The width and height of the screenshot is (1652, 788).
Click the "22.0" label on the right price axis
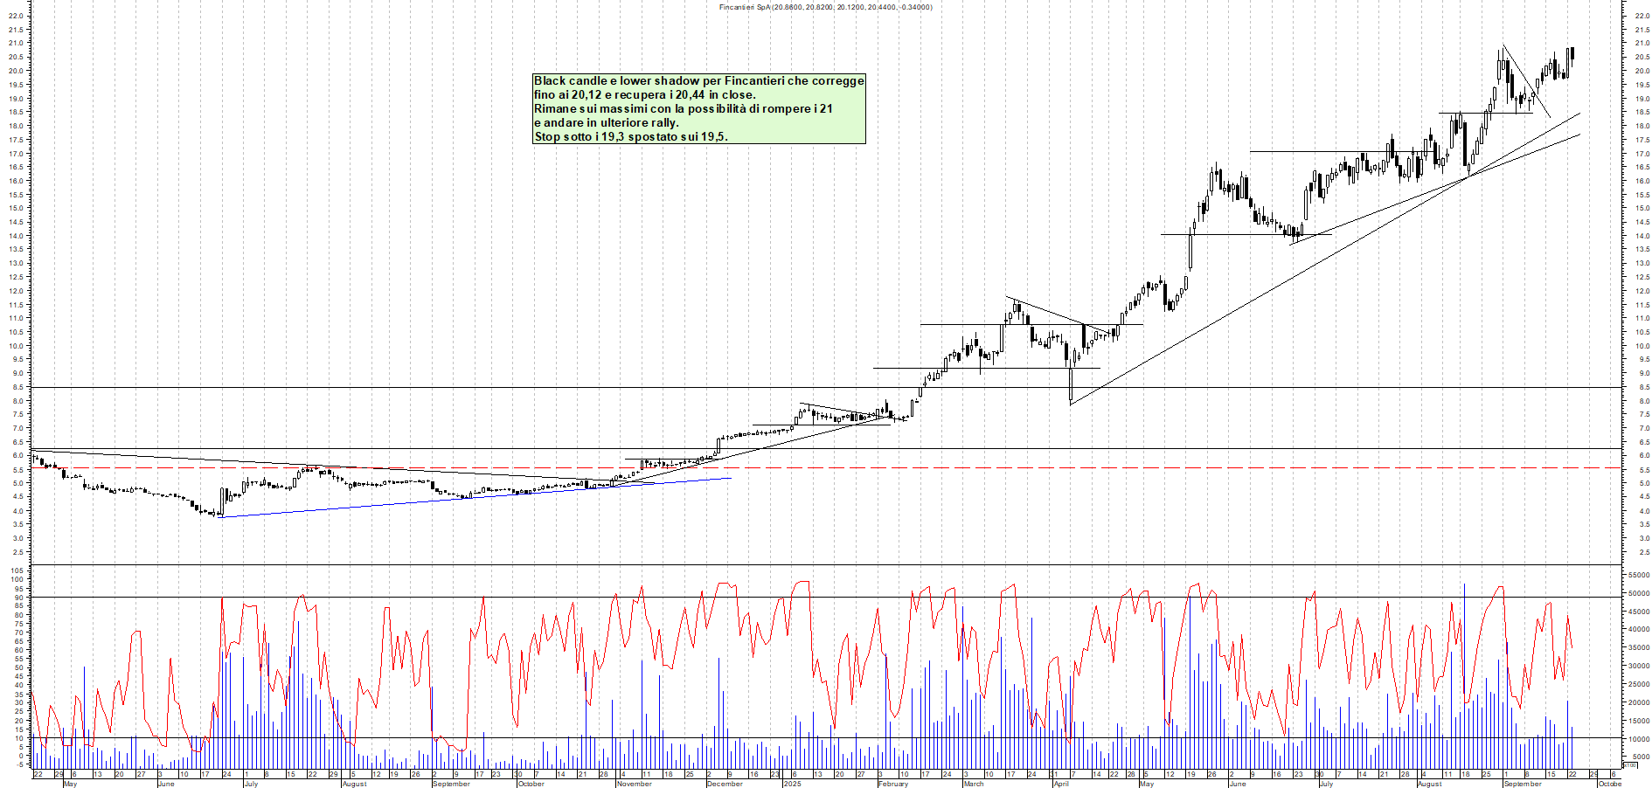coord(1641,16)
